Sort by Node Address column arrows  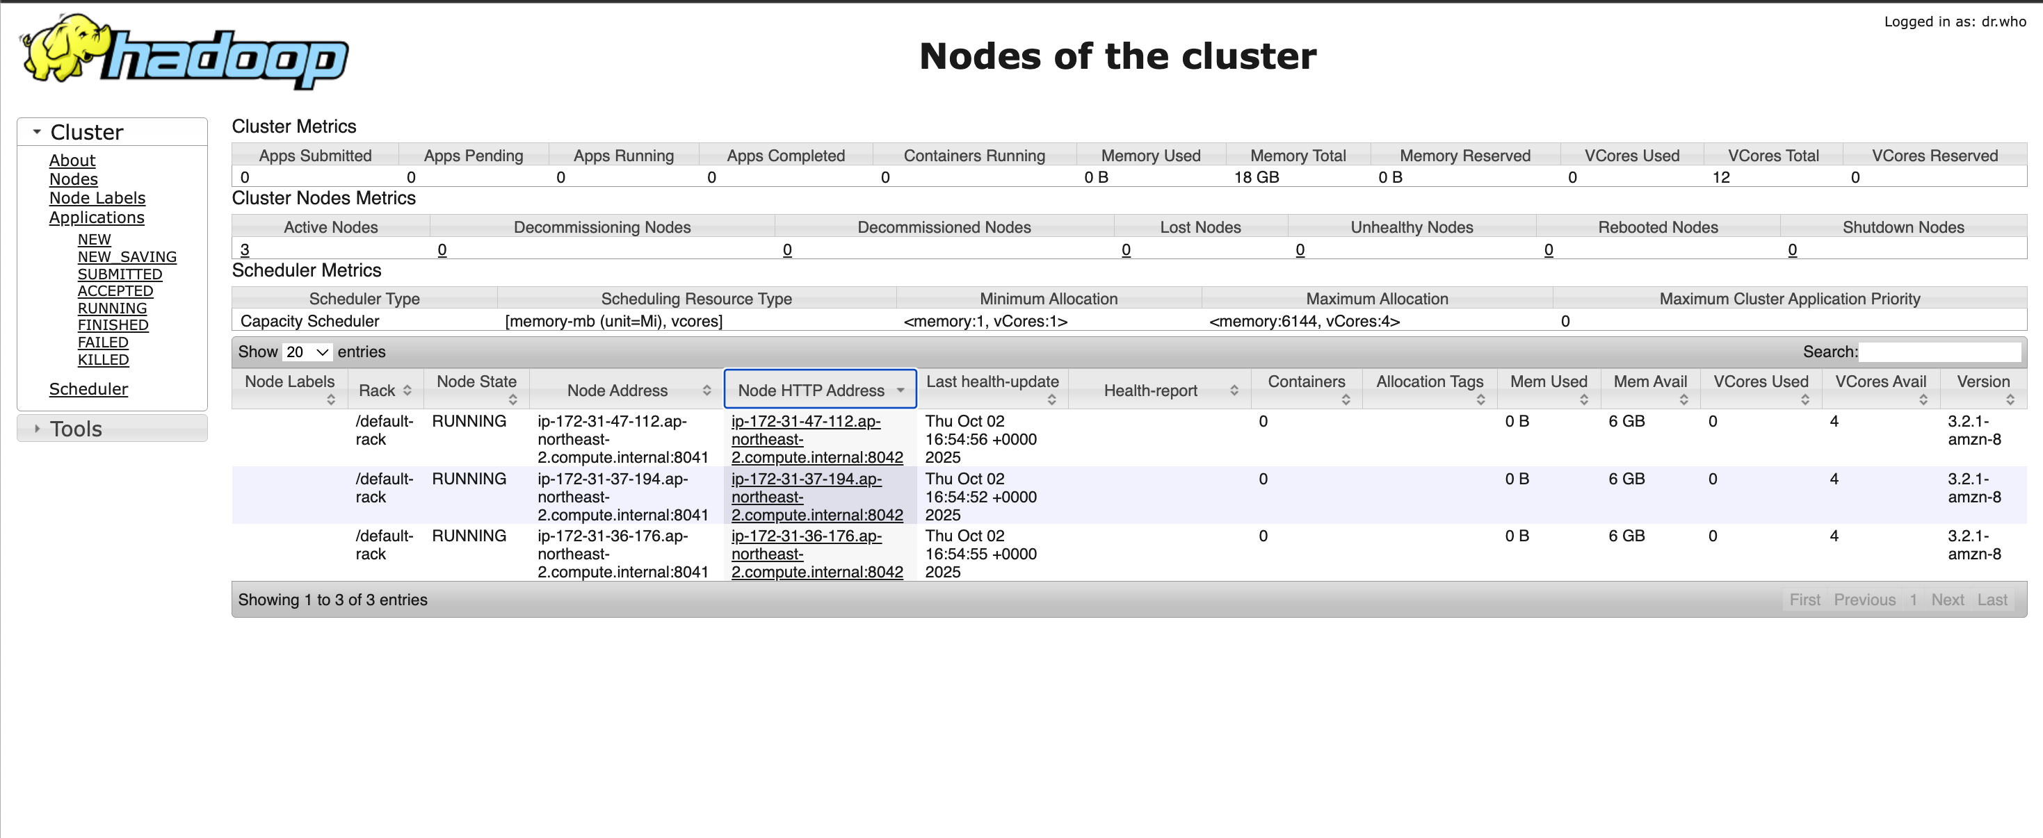(706, 390)
